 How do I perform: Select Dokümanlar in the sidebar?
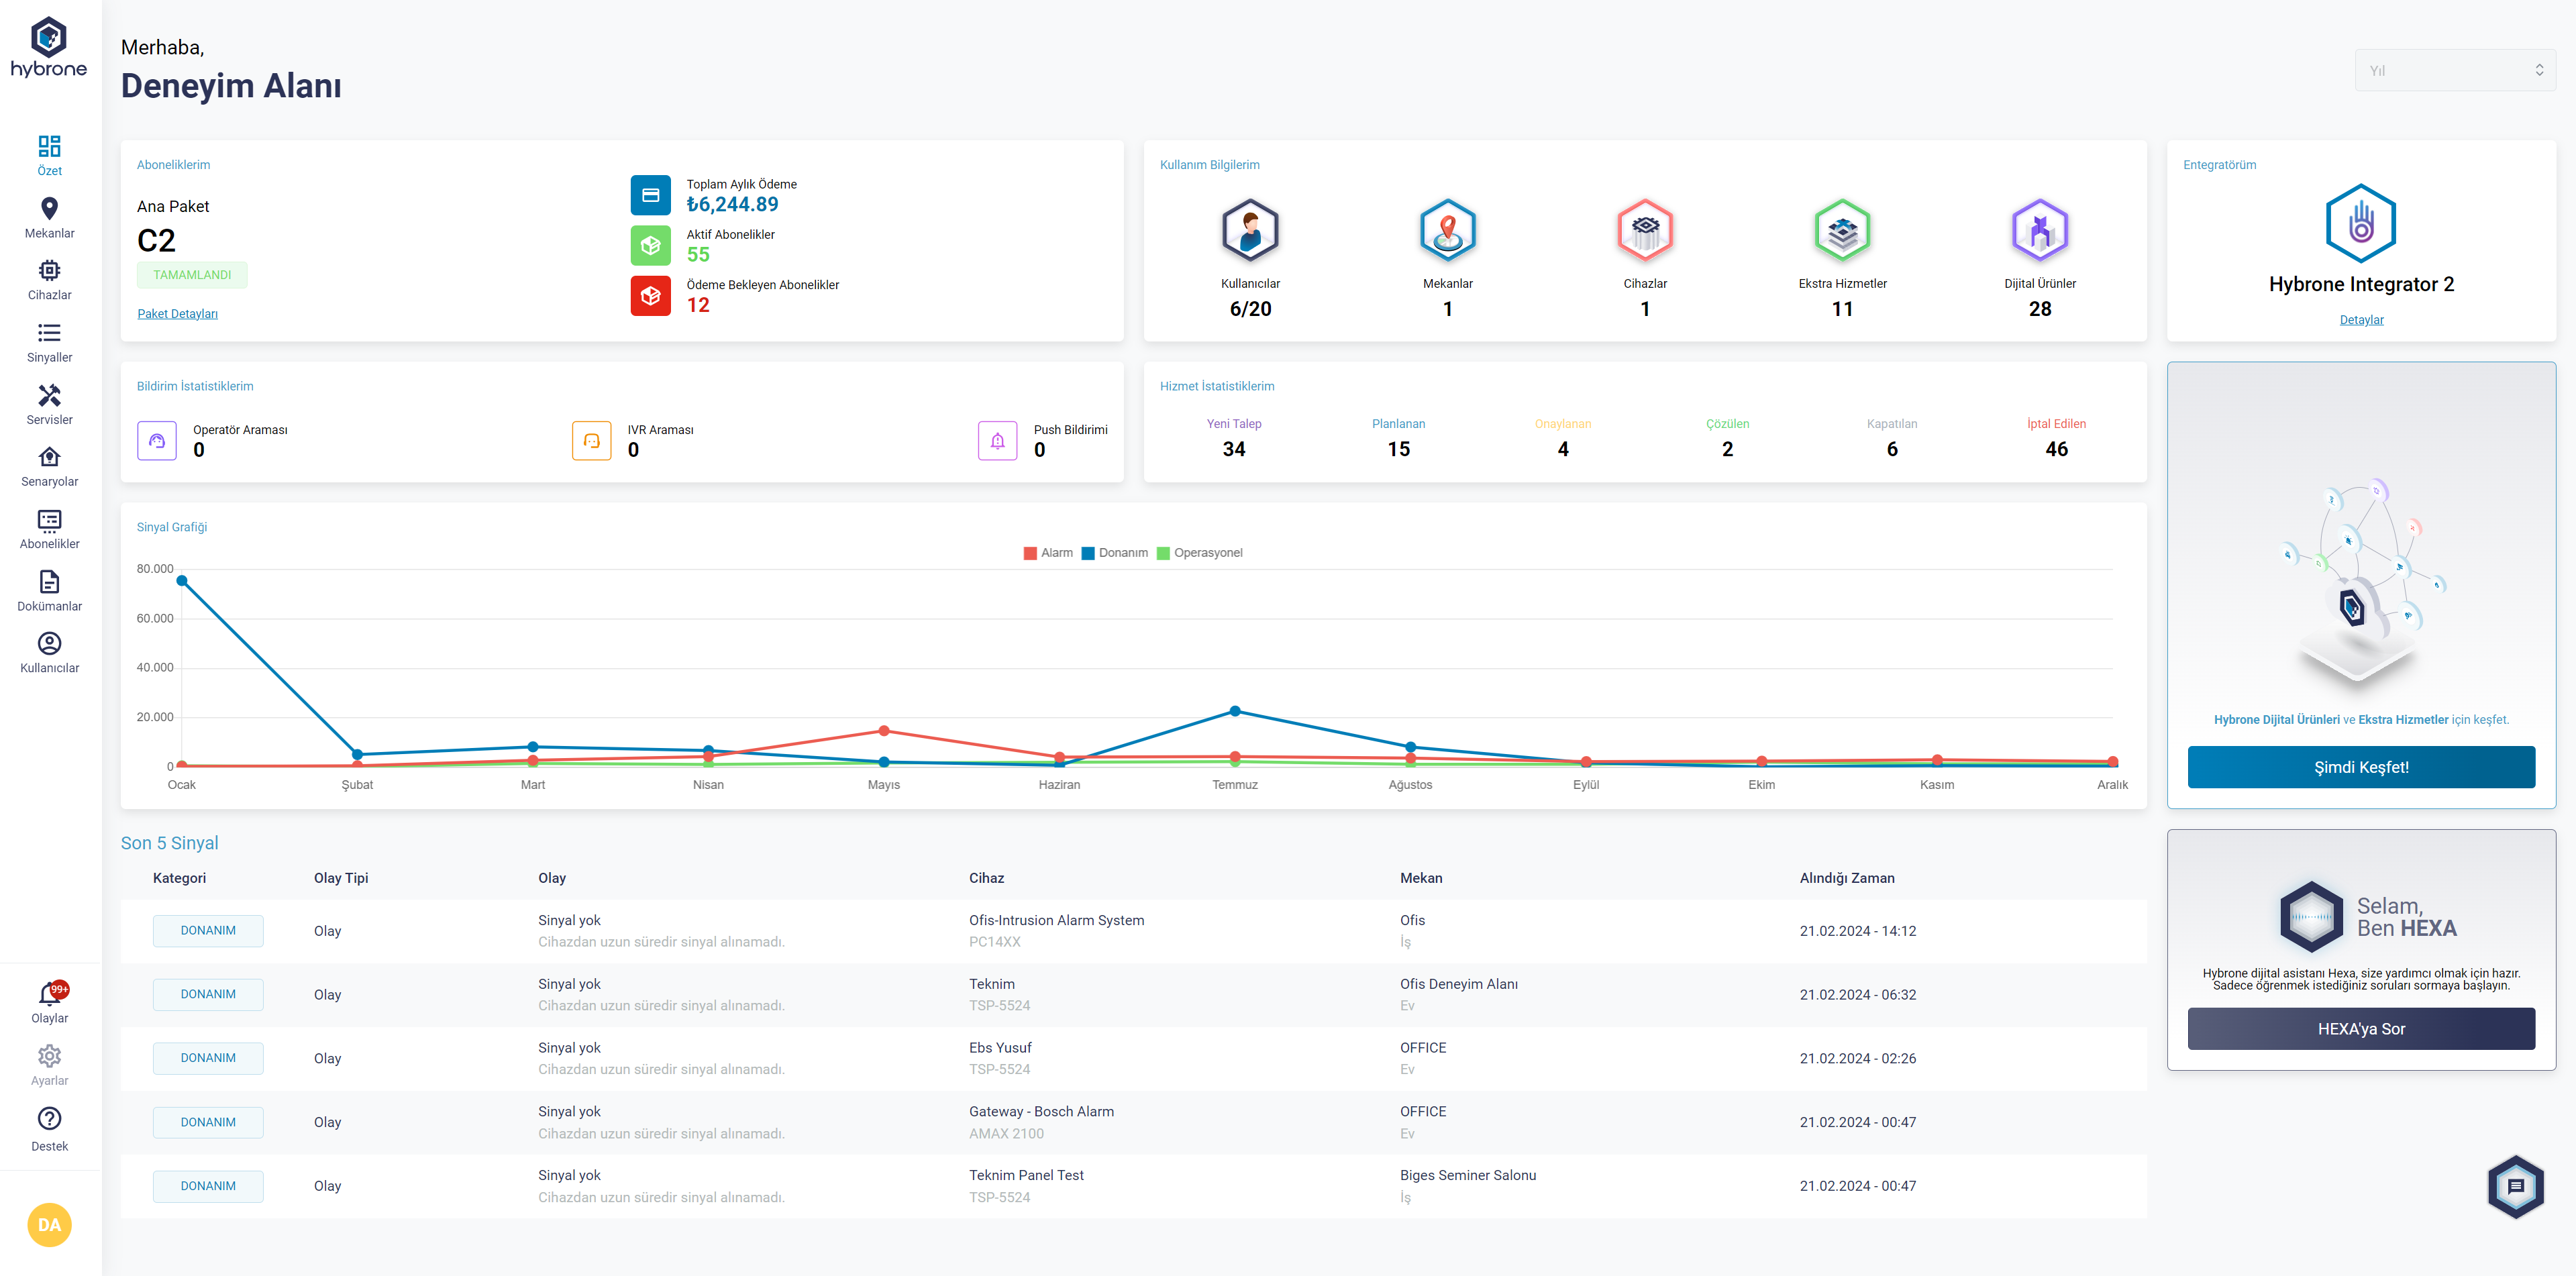click(49, 582)
